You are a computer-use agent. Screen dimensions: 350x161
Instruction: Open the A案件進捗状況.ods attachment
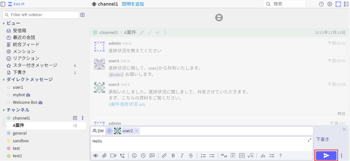pos(127,104)
